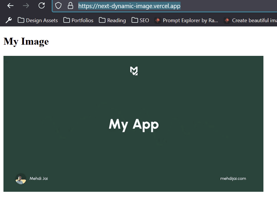Click the site security padlock icon
This screenshot has width=277, height=203.
[x=70, y=6]
